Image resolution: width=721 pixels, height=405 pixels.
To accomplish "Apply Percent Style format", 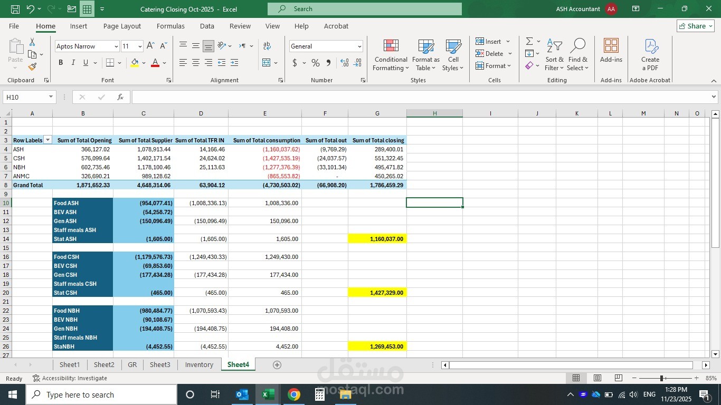I will (316, 63).
